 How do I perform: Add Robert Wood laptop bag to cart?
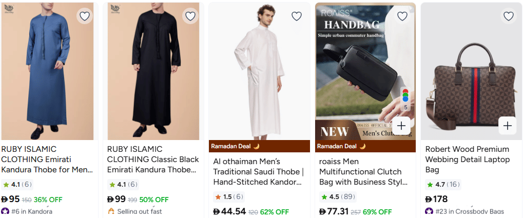pyautogui.click(x=508, y=125)
